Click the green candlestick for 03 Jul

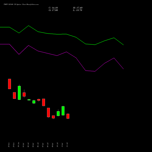pyautogui.click(x=34, y=102)
